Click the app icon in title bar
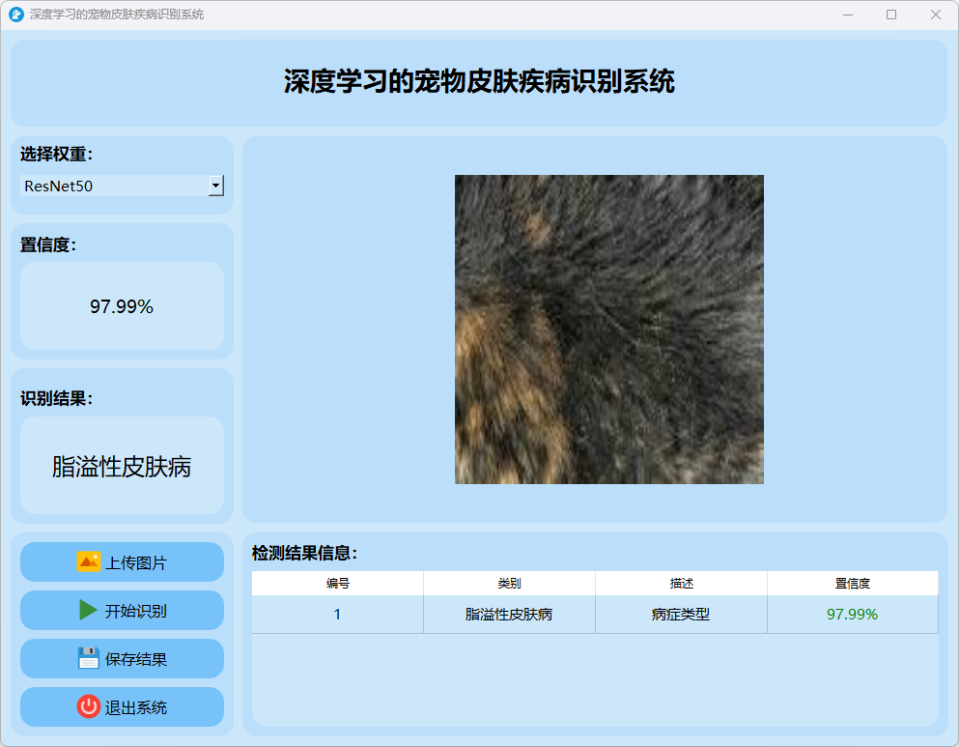This screenshot has width=959, height=747. pos(15,14)
